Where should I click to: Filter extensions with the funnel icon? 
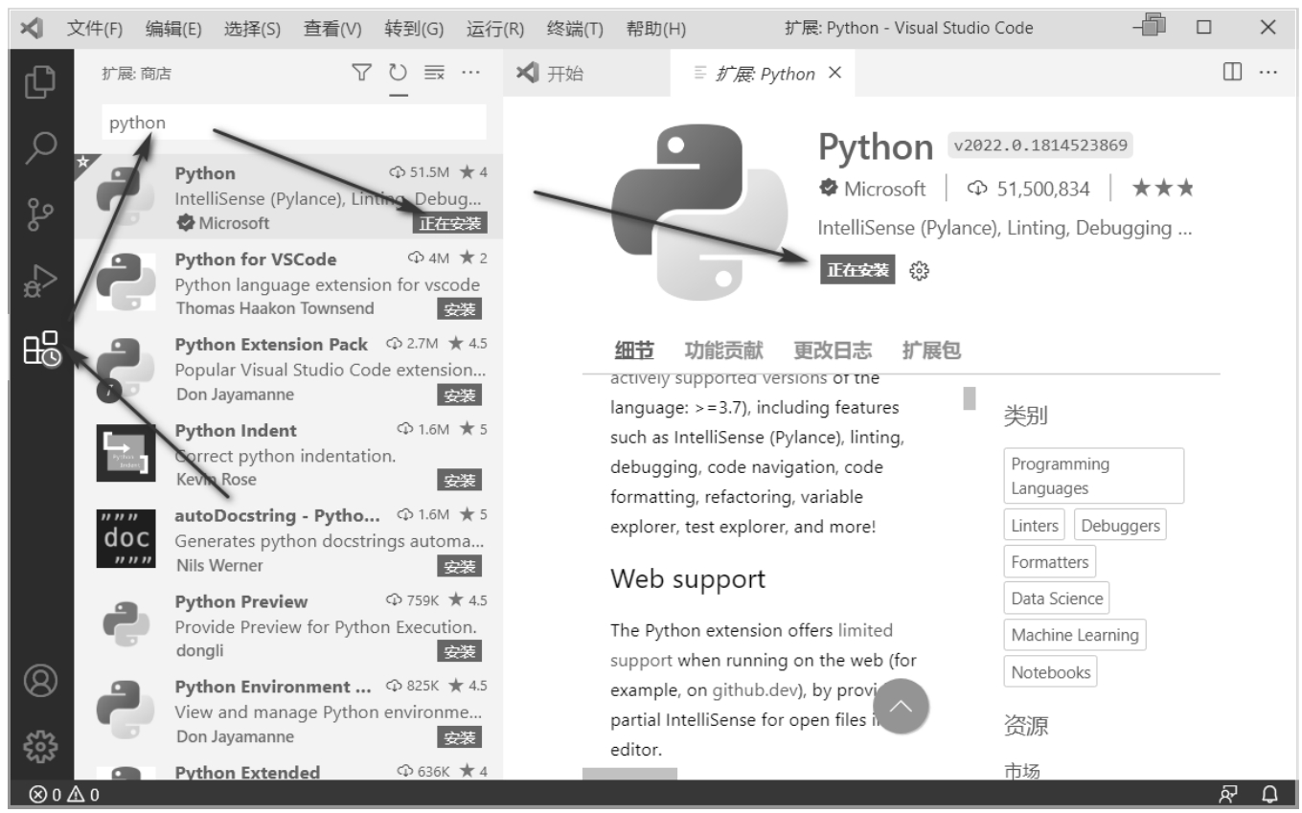click(361, 74)
